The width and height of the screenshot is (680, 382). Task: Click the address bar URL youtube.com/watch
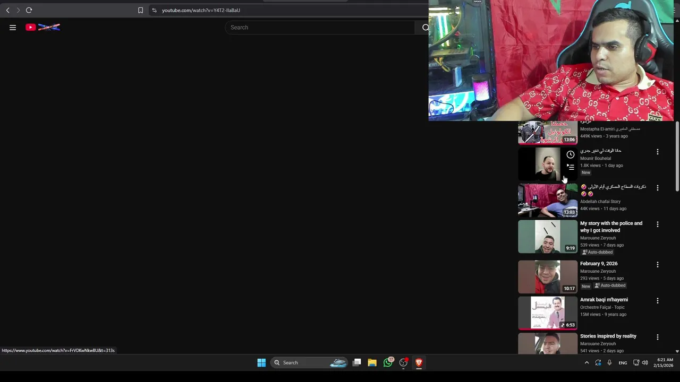coord(201,10)
